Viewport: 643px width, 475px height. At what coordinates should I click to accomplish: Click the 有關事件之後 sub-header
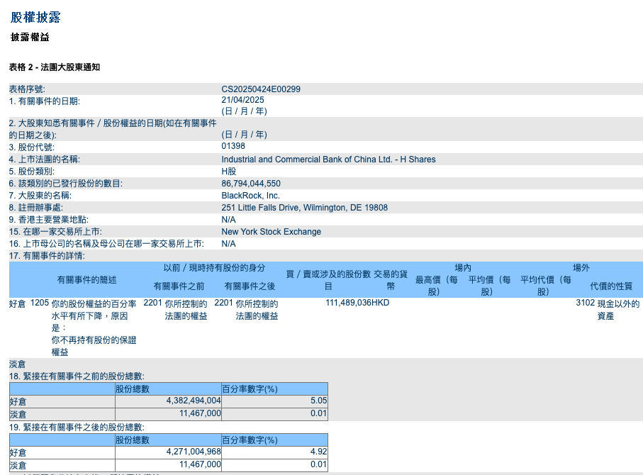[x=250, y=286]
